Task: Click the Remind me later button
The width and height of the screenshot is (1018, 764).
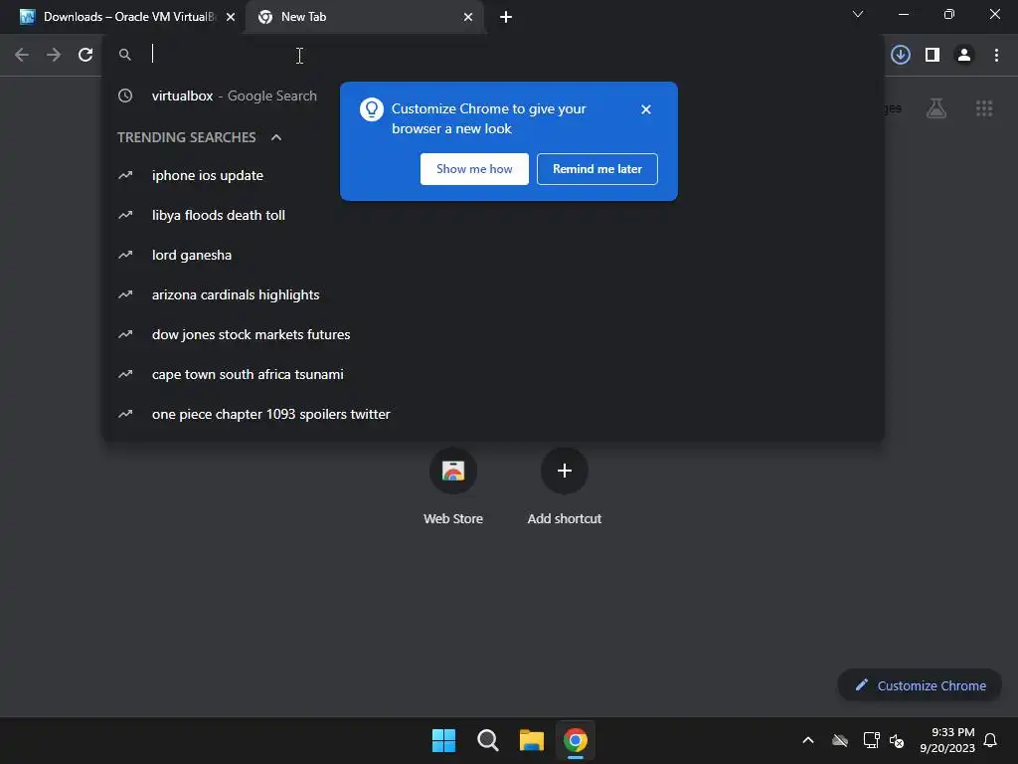Action: (x=596, y=169)
